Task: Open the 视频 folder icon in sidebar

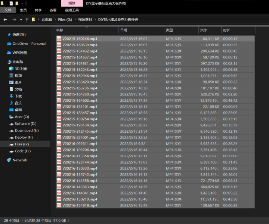Action: point(11,75)
